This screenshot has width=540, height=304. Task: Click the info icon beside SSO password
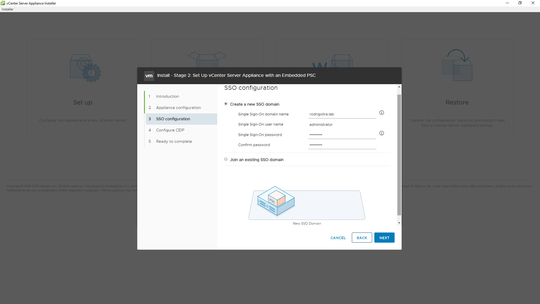point(382,133)
